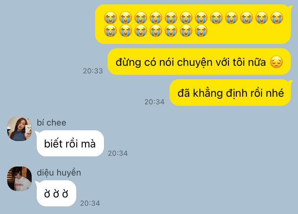Viewport: 298px width, 214px height.
Task: Click the 20:34 timestamp beside yellow bubble
Action: 154,102
